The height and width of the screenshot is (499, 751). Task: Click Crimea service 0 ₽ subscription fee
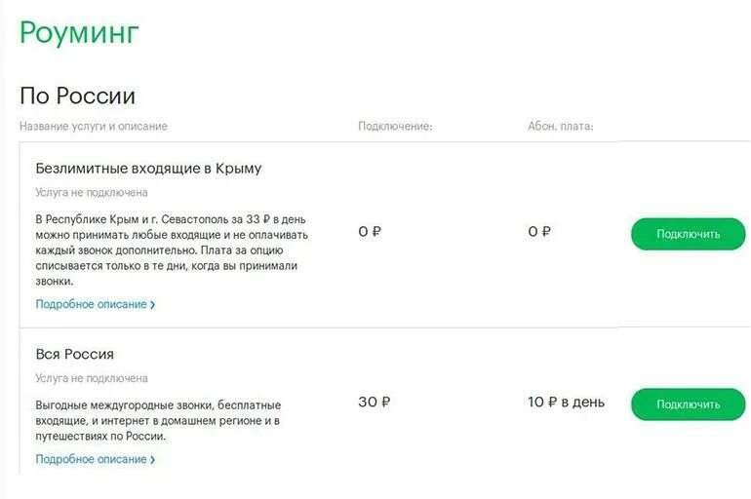click(539, 232)
